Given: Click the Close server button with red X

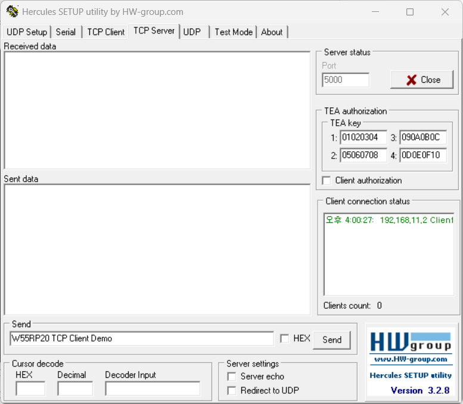Looking at the screenshot, I should [x=422, y=80].
